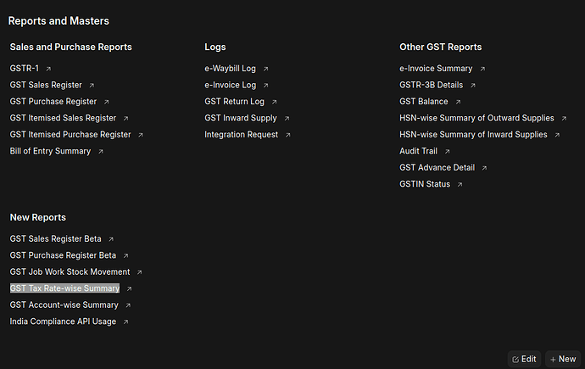
Task: Open GST Job Work Stock Movement report
Action: tap(70, 272)
